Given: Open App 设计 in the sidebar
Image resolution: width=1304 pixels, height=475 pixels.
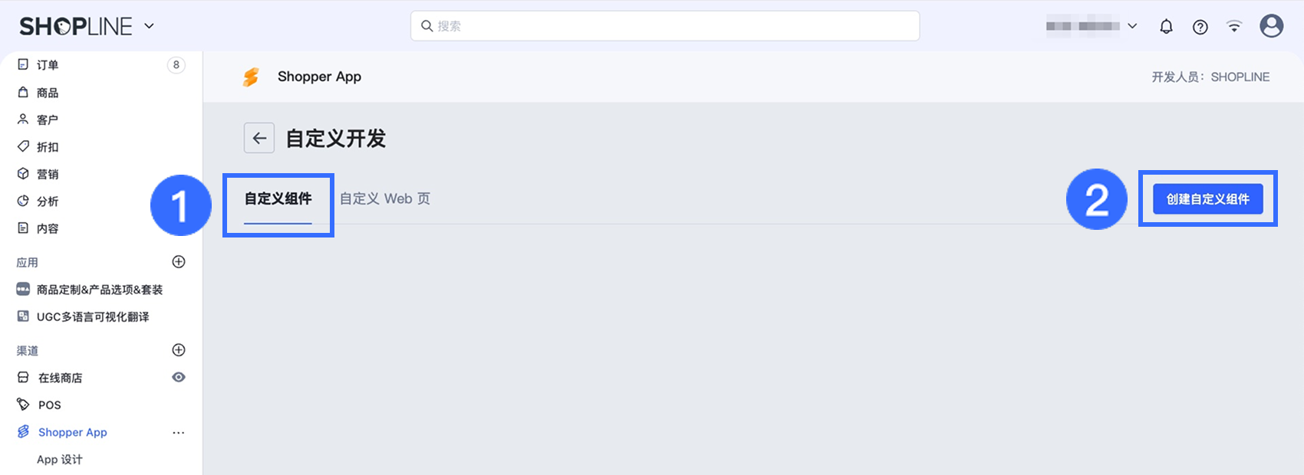Looking at the screenshot, I should point(60,460).
